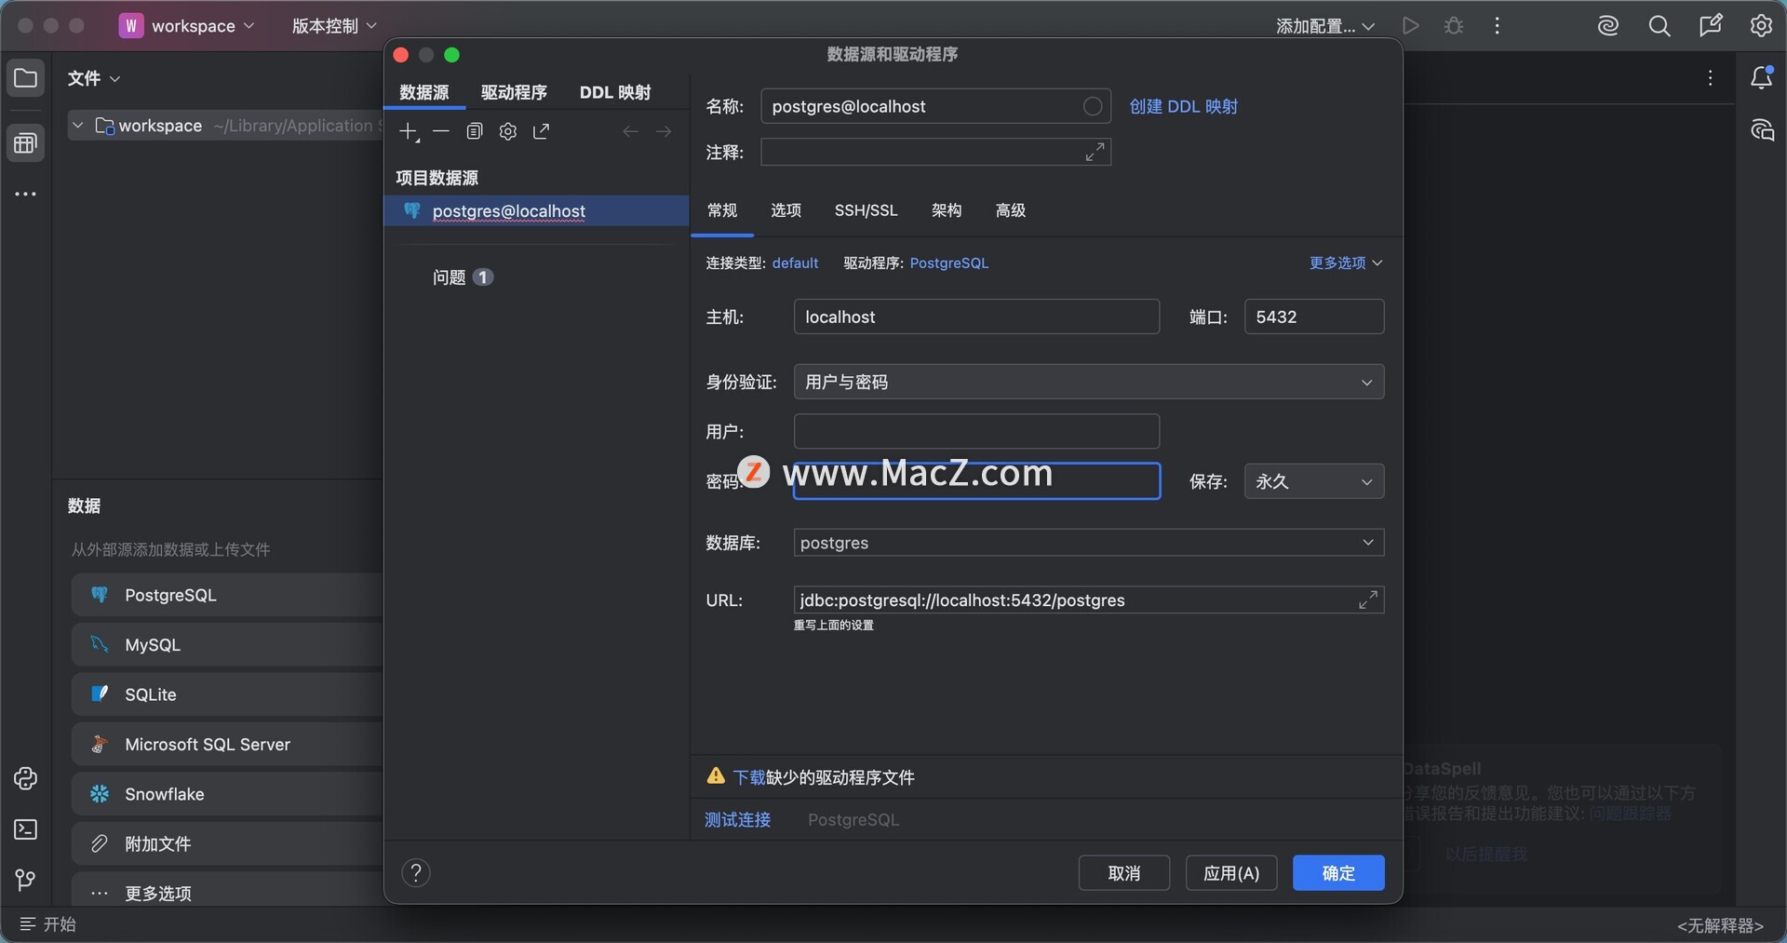Click the 下载 missing driver files link

pos(749,777)
